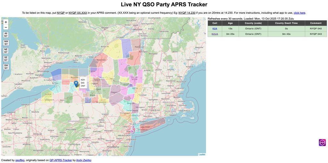The height and width of the screenshot is (163, 328).
Task: Click the Call column header
Action: coord(215,23)
